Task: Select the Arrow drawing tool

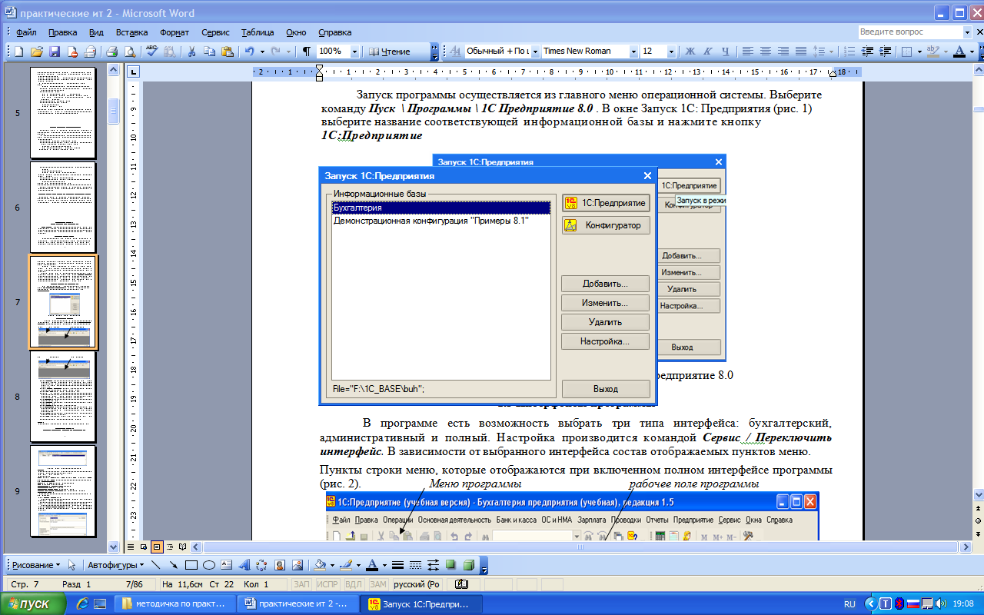Action: point(174,565)
